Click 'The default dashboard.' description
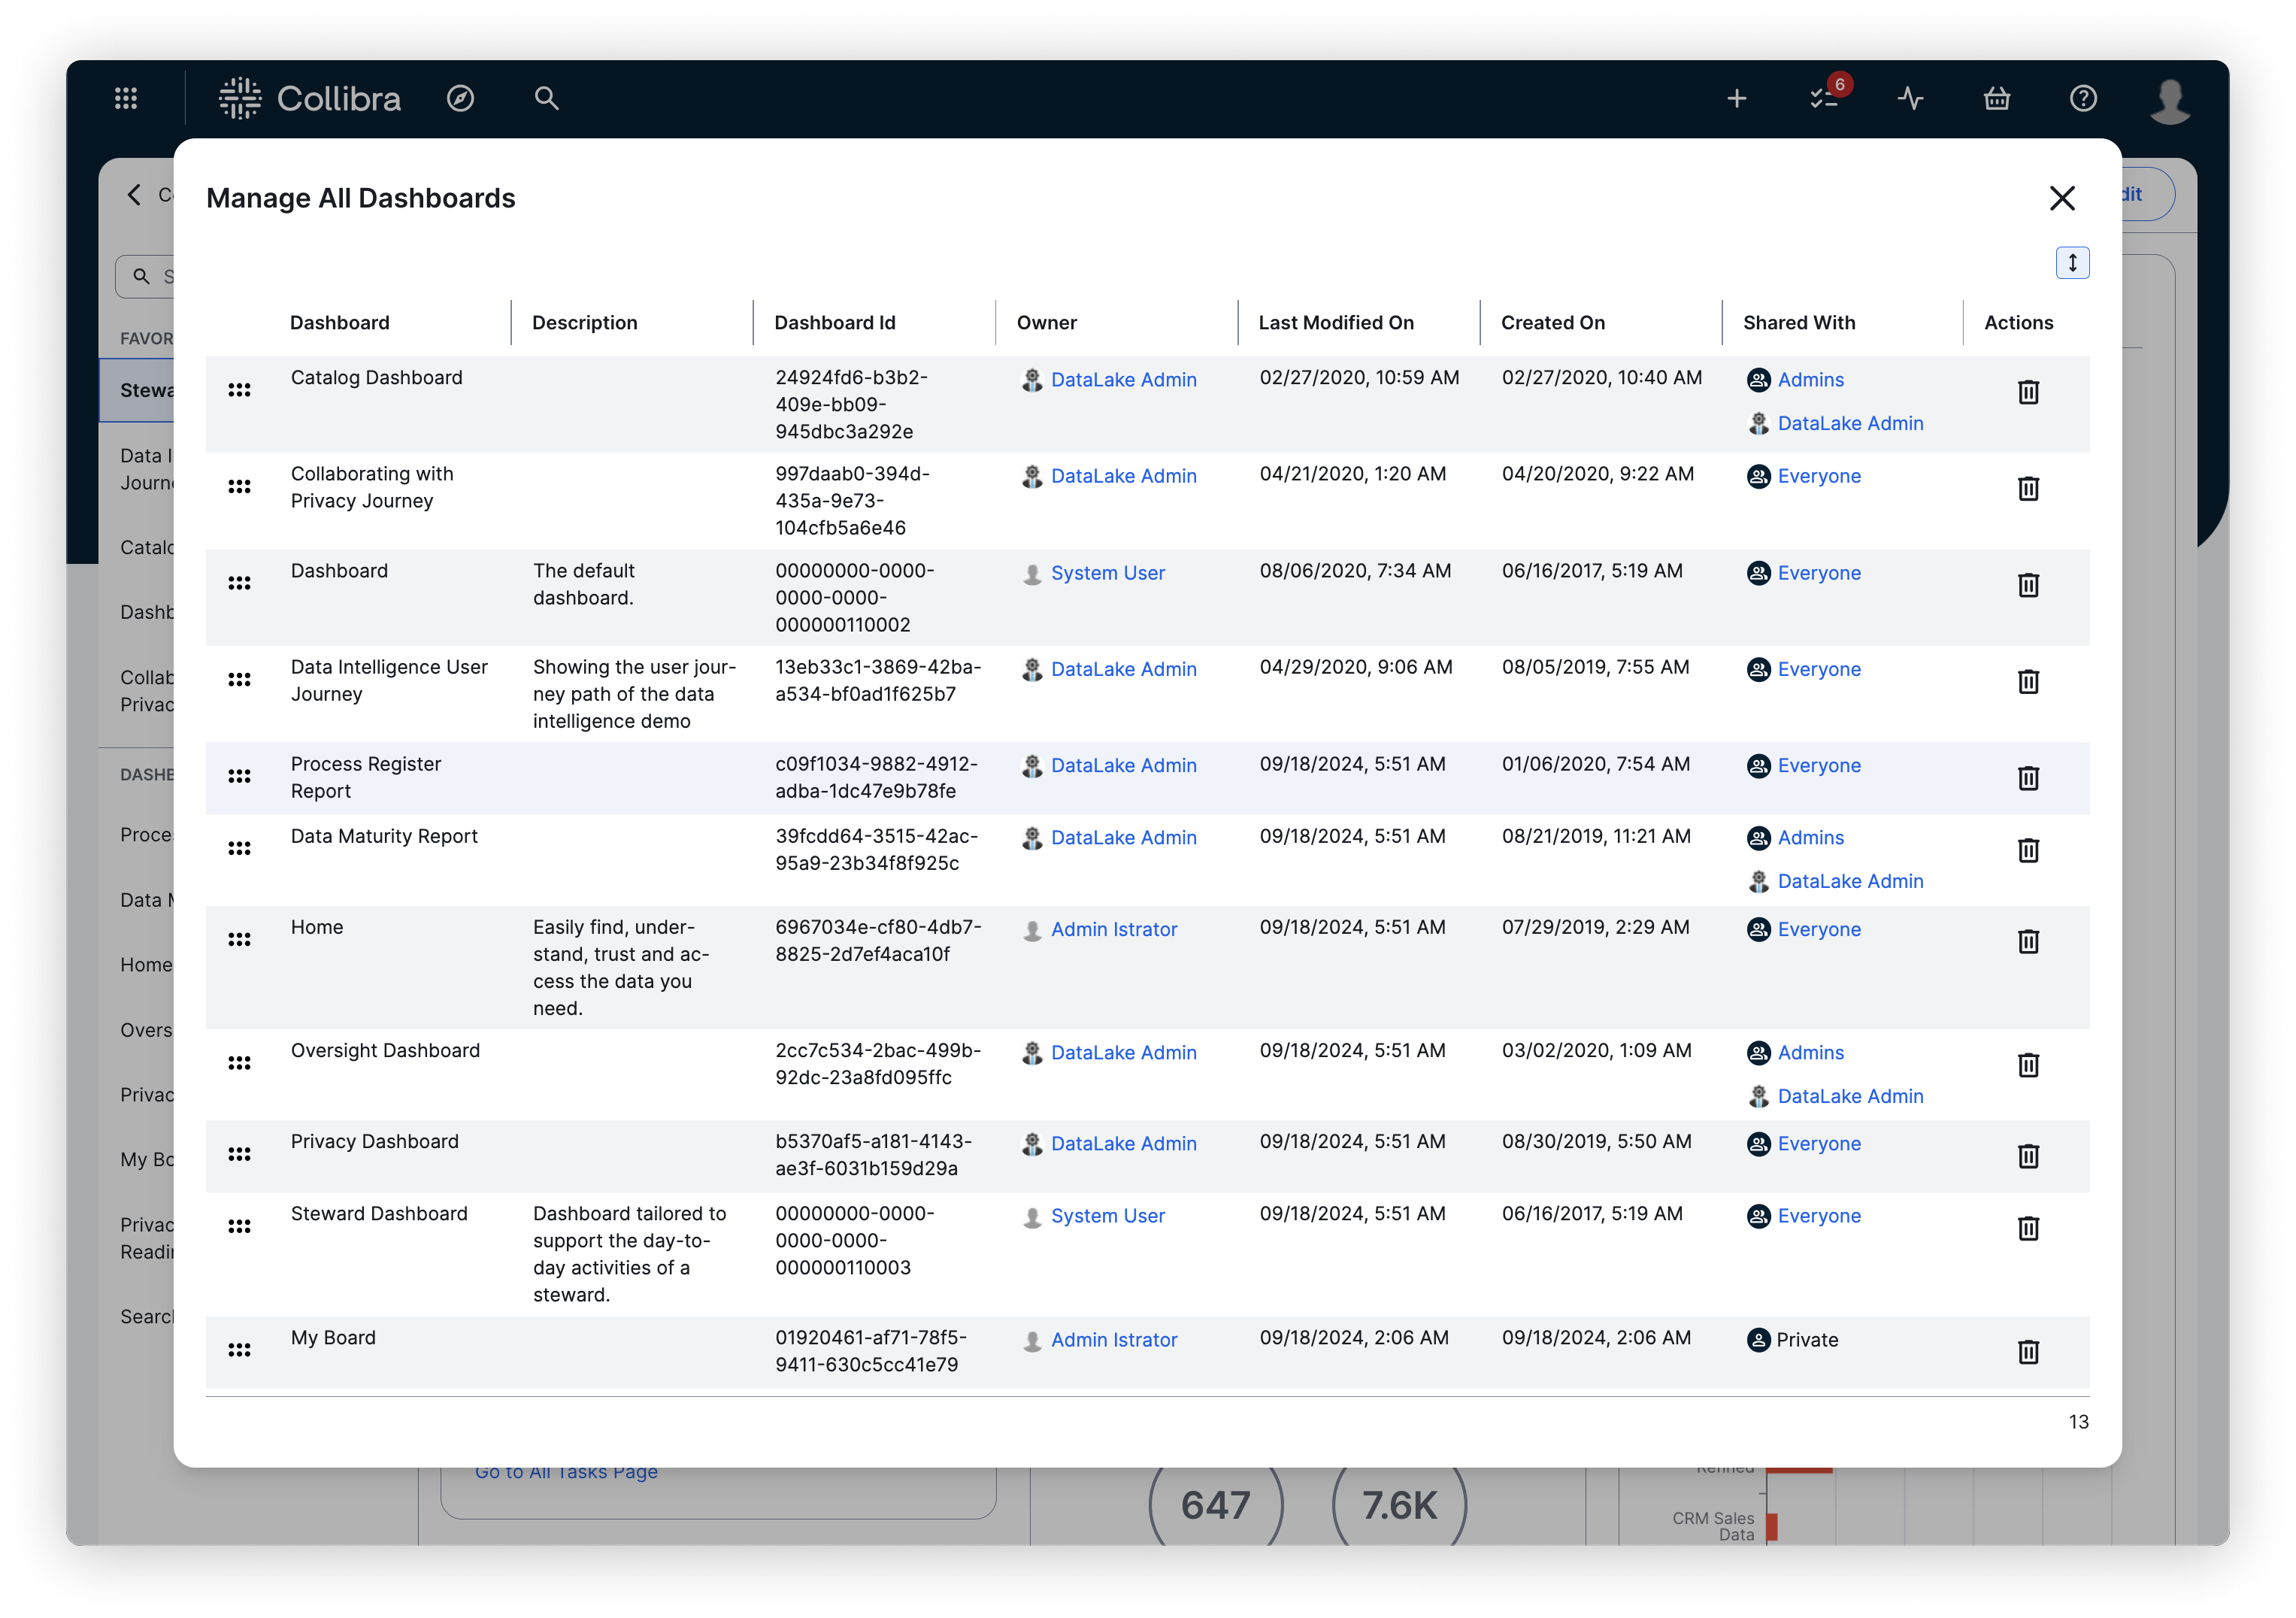This screenshot has width=2296, height=1618. (x=584, y=584)
